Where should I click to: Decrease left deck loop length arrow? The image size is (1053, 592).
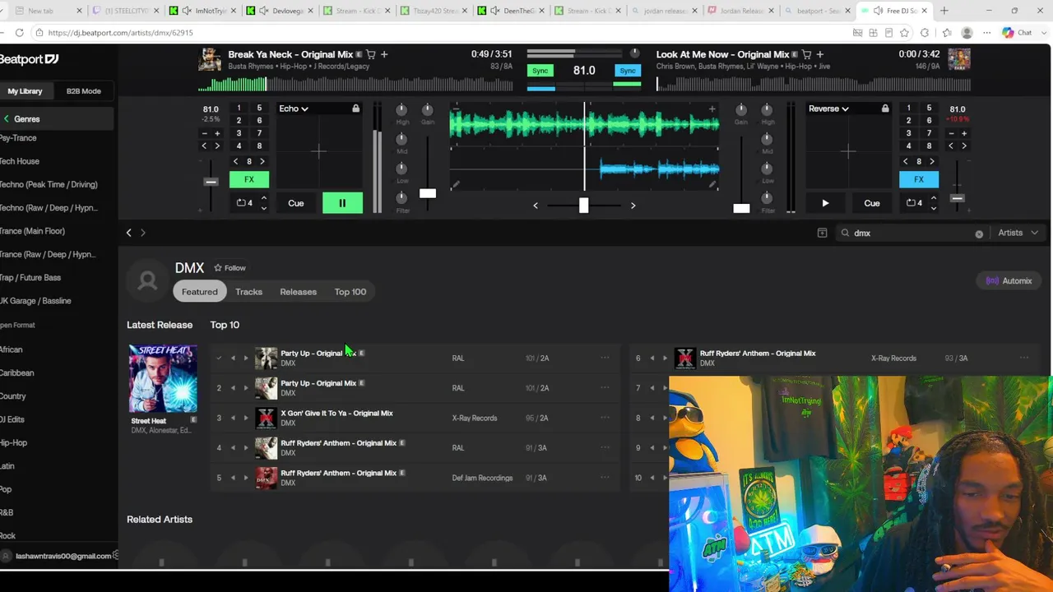click(x=263, y=207)
